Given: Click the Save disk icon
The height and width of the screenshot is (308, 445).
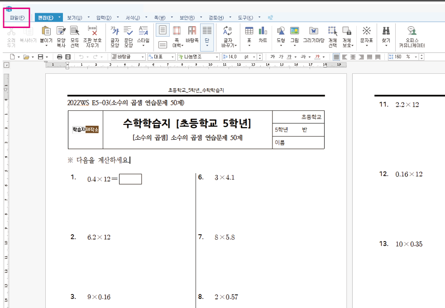Looking at the screenshot, I should pos(41,57).
